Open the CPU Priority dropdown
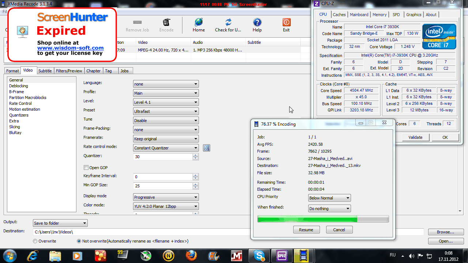 click(329, 198)
